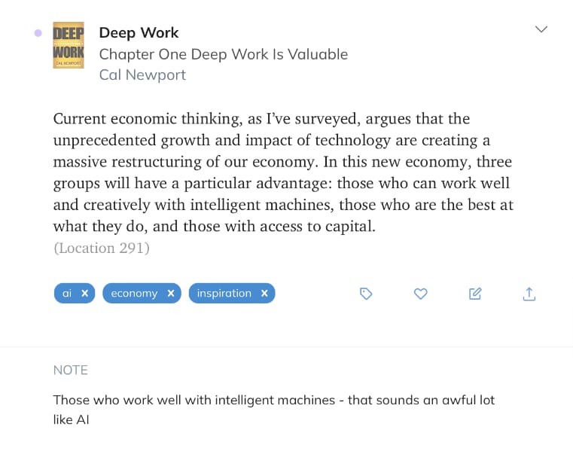Delete the "inspiration" tag
The height and width of the screenshot is (451, 573).
click(264, 294)
